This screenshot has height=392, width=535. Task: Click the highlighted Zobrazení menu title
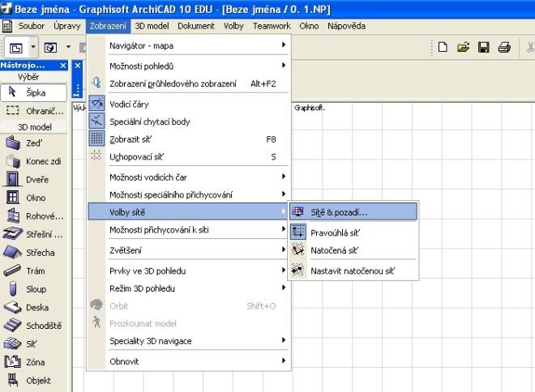point(108,26)
